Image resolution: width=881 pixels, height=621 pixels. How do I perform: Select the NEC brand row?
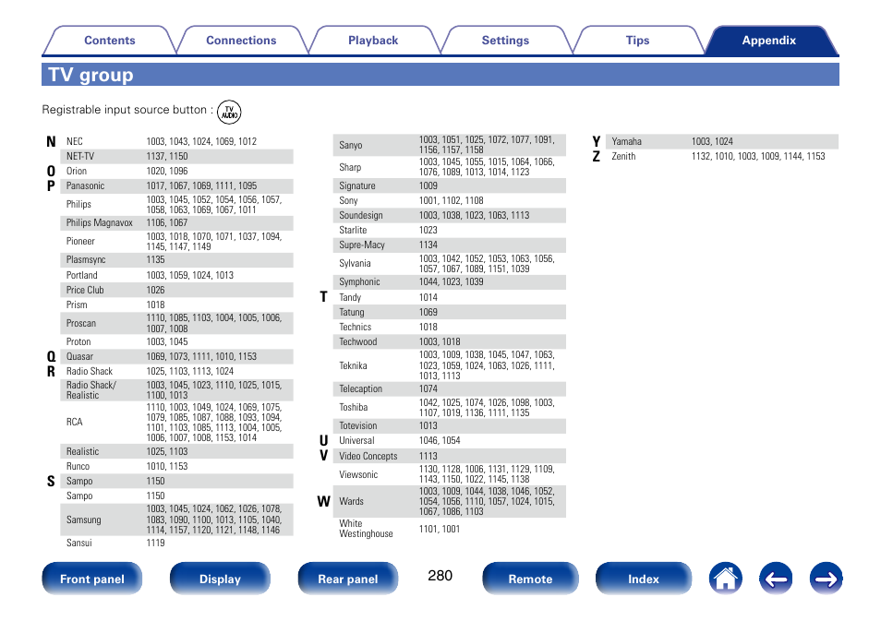[x=176, y=141]
